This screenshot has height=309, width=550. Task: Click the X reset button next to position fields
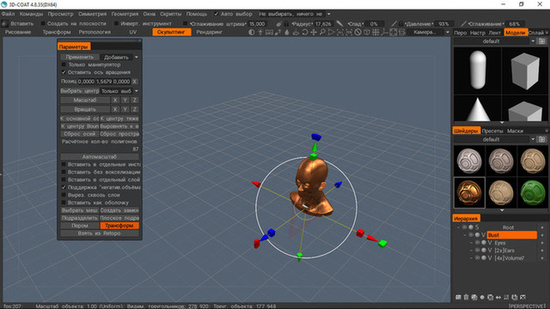[x=134, y=82]
